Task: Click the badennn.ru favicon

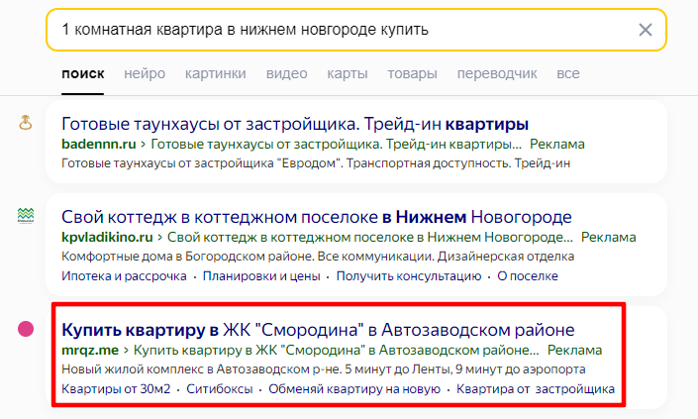Action: pyautogui.click(x=26, y=123)
